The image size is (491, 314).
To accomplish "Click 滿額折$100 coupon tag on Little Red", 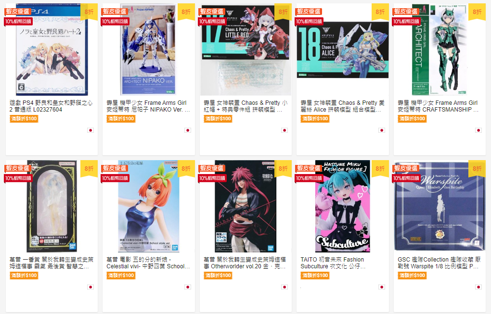I will pyautogui.click(x=218, y=119).
